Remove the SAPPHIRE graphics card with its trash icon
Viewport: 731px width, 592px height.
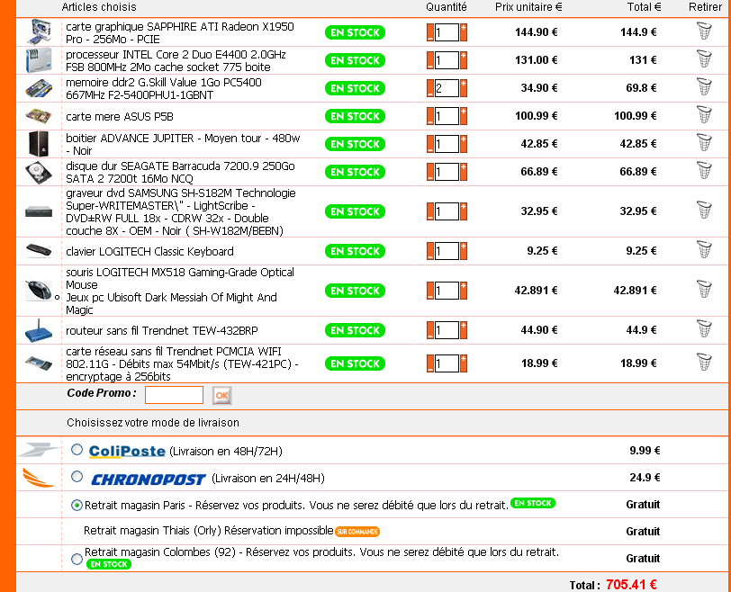pos(704,31)
